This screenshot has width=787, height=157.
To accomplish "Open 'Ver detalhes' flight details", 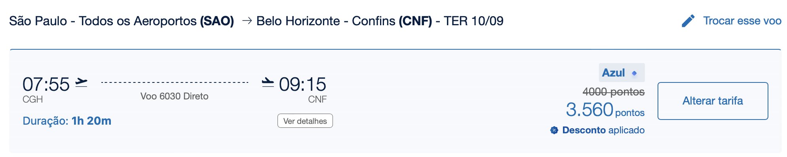I will tap(305, 121).
